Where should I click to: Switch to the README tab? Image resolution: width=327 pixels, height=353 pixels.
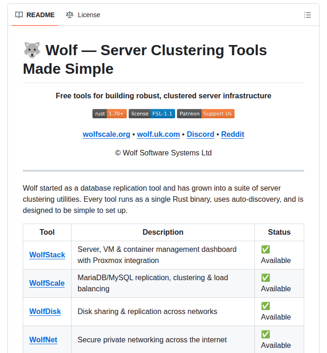35,15
